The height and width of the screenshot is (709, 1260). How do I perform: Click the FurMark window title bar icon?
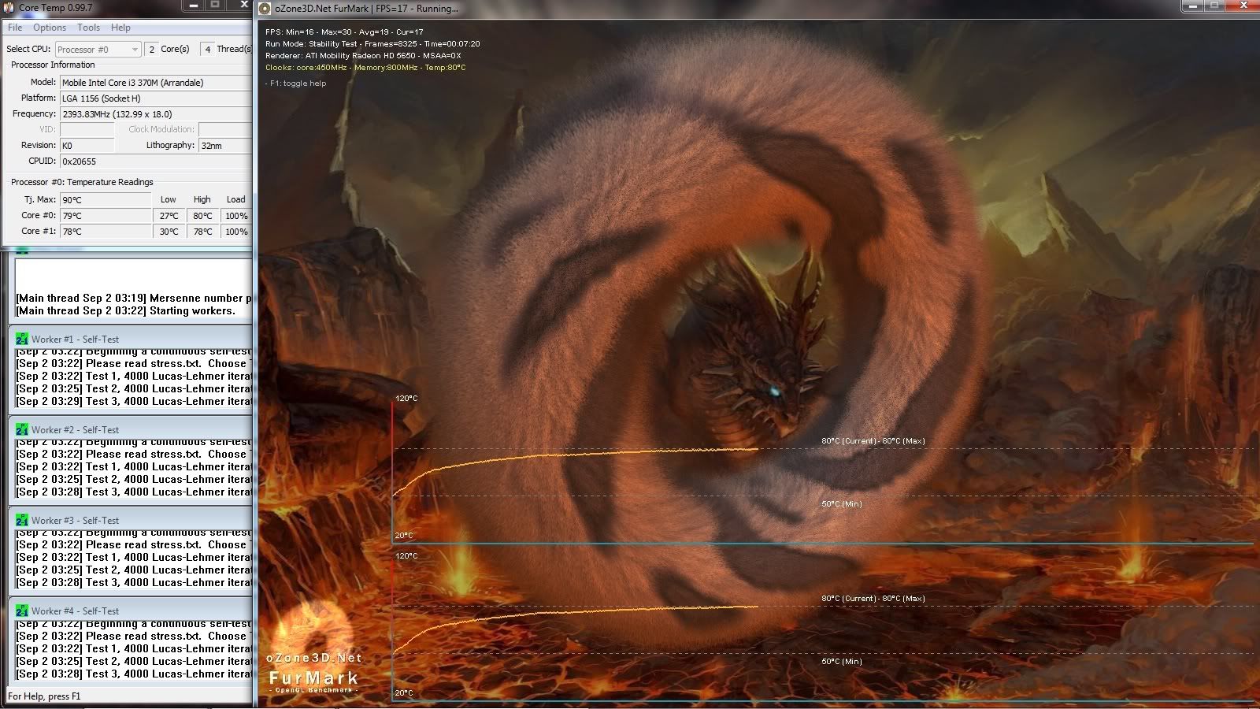[265, 9]
